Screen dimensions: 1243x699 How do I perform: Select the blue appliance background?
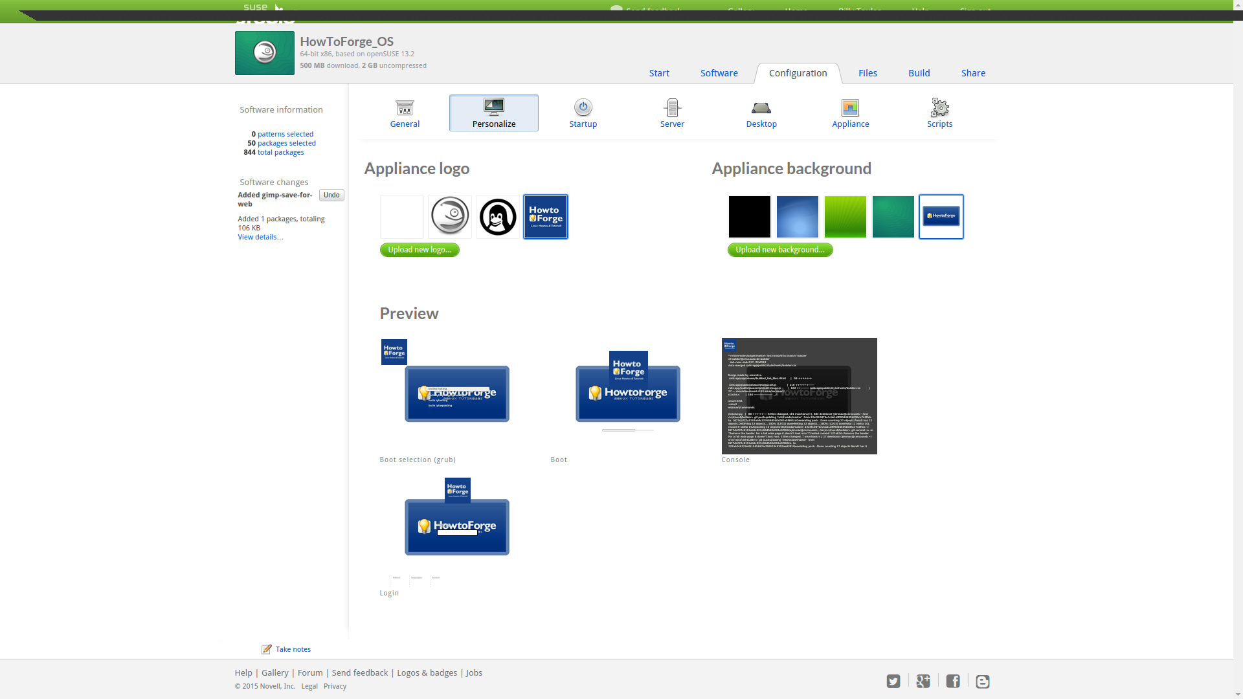(x=798, y=217)
